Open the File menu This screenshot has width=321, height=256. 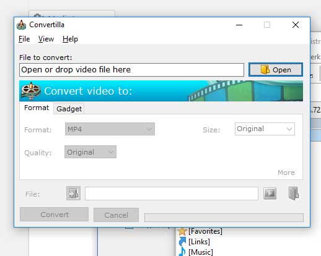tap(24, 39)
